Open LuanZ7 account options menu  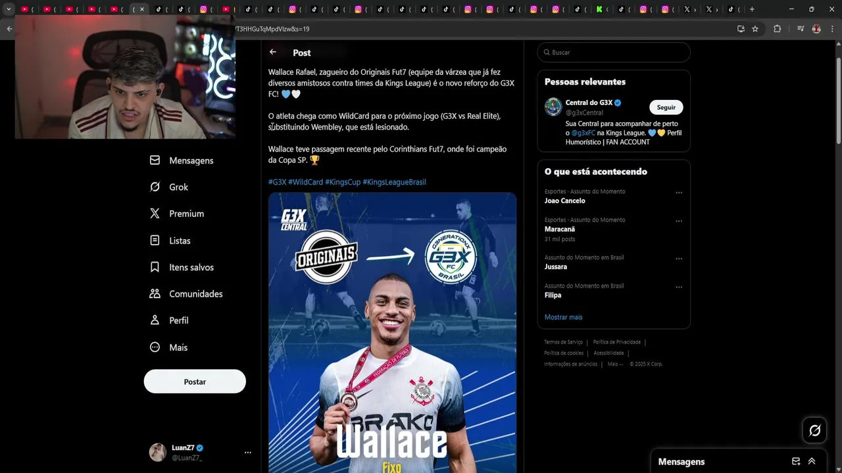[248, 452]
